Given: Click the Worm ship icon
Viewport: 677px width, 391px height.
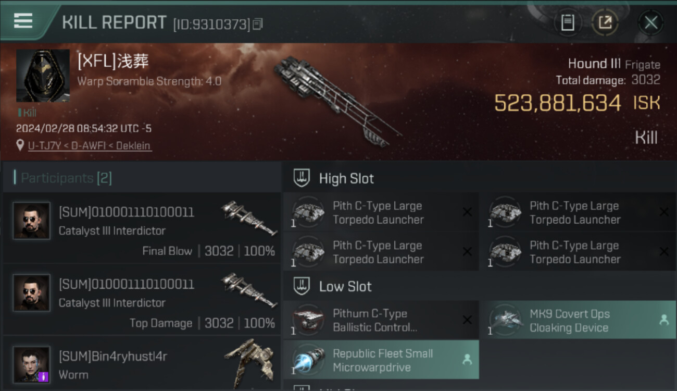Looking at the screenshot, I should point(249,361).
